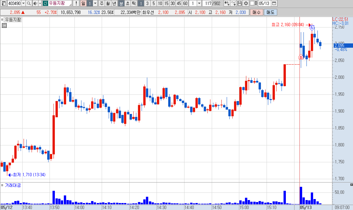Save chart with the floppy disk icon

240,3
